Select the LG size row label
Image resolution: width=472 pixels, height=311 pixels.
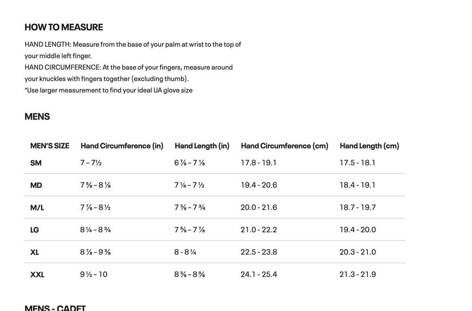[x=35, y=230]
